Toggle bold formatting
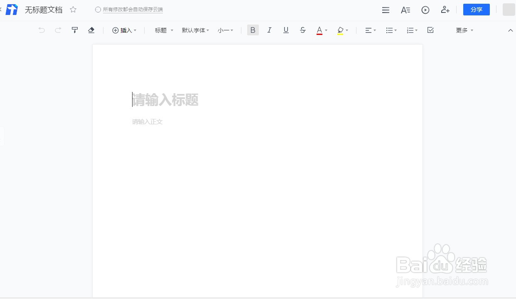Viewport: 516px width, 299px height. pos(253,30)
